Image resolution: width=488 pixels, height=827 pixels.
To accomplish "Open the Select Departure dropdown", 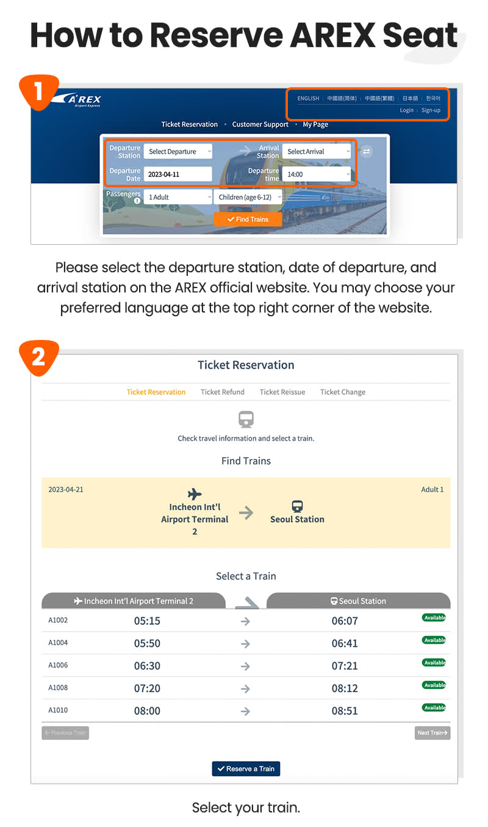I will point(178,151).
